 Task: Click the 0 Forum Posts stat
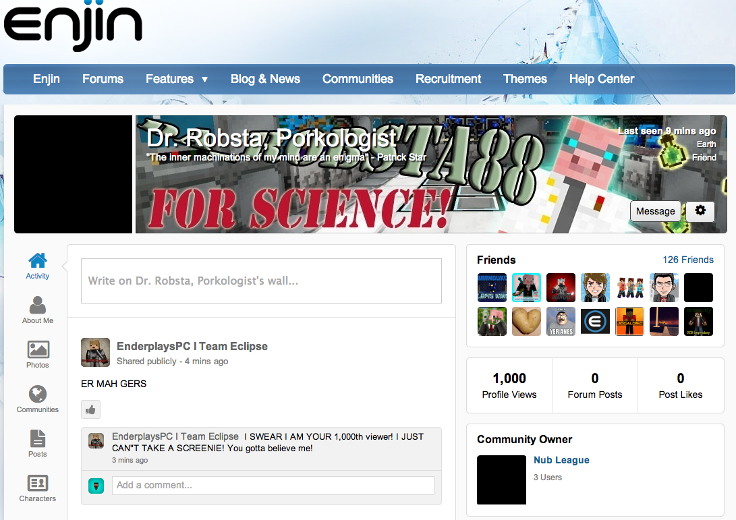click(595, 386)
